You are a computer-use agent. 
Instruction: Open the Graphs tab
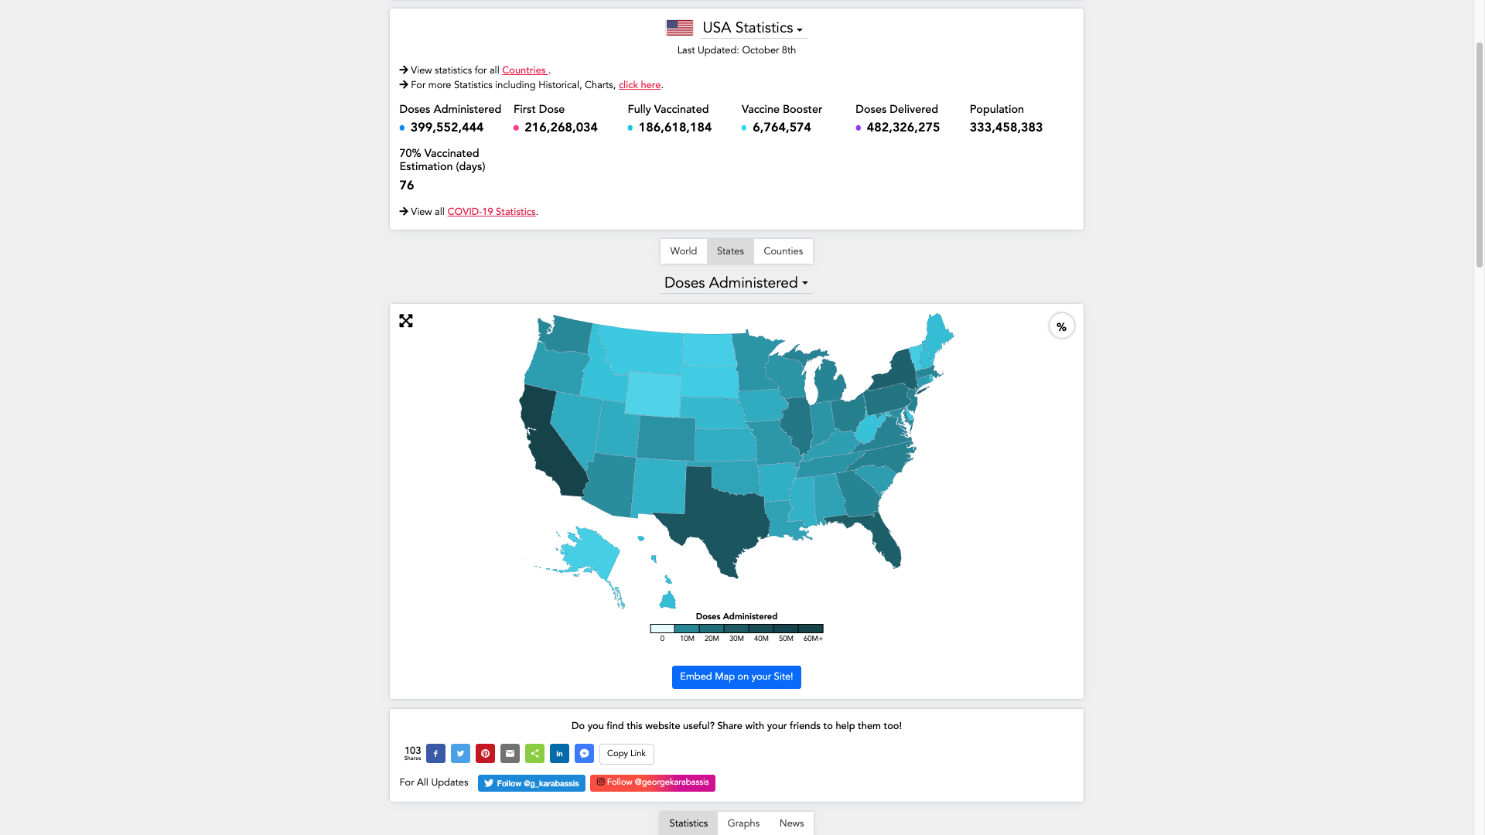coord(743,823)
